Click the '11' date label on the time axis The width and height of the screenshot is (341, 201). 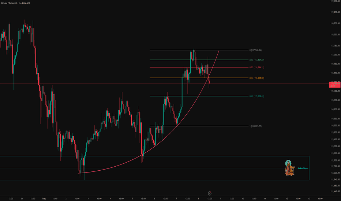[265, 198]
